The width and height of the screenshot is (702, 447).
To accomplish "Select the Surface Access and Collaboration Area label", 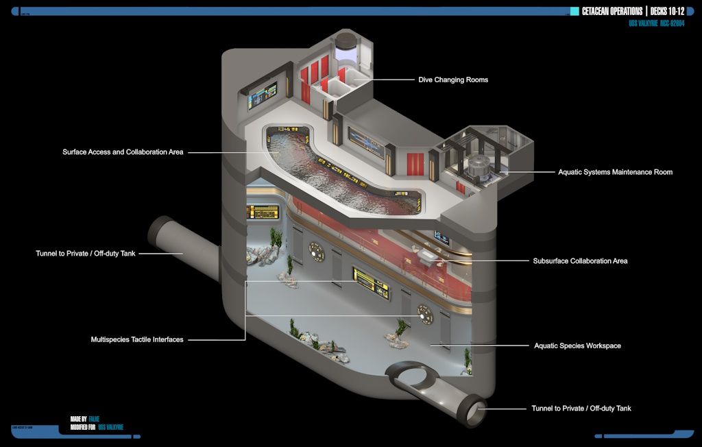I will pyautogui.click(x=123, y=152).
